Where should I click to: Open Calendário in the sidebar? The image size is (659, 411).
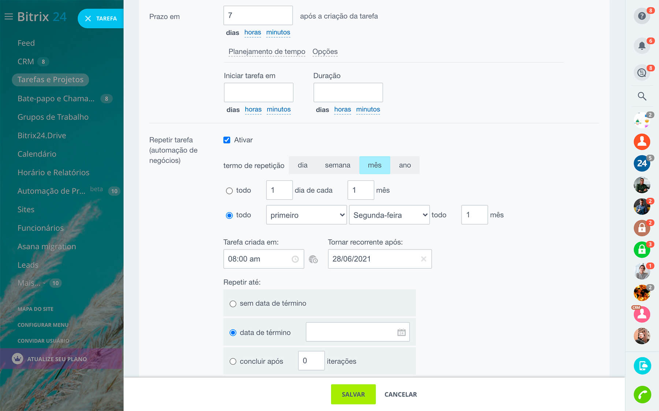[x=37, y=154]
